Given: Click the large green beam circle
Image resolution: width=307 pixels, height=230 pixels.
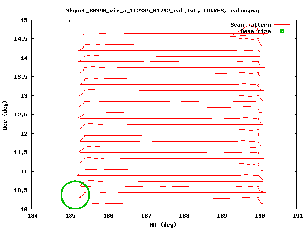Looking at the screenshot, I should 75,195.
